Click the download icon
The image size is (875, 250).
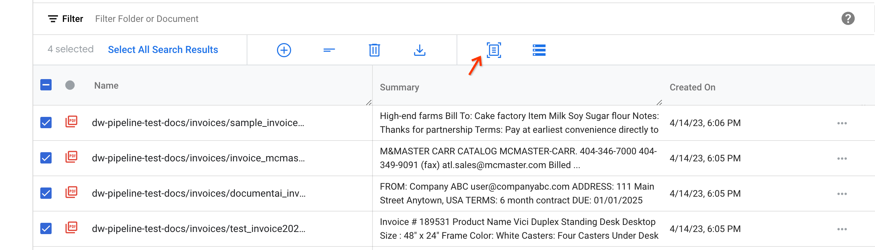tap(419, 50)
